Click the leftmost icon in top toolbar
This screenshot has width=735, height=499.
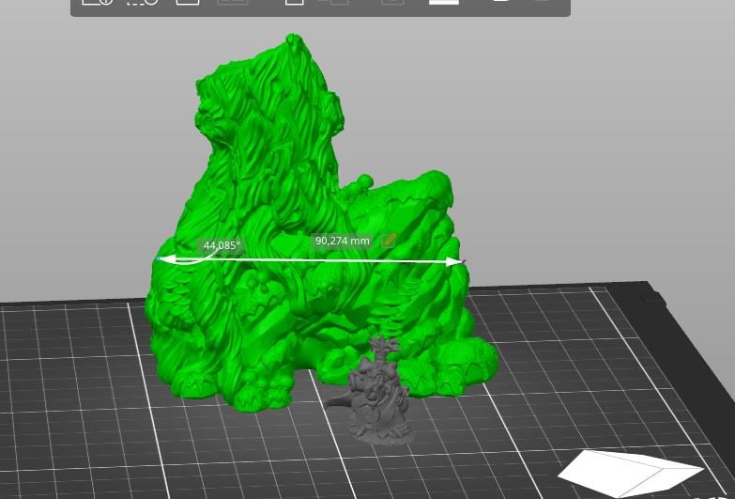coord(97,3)
